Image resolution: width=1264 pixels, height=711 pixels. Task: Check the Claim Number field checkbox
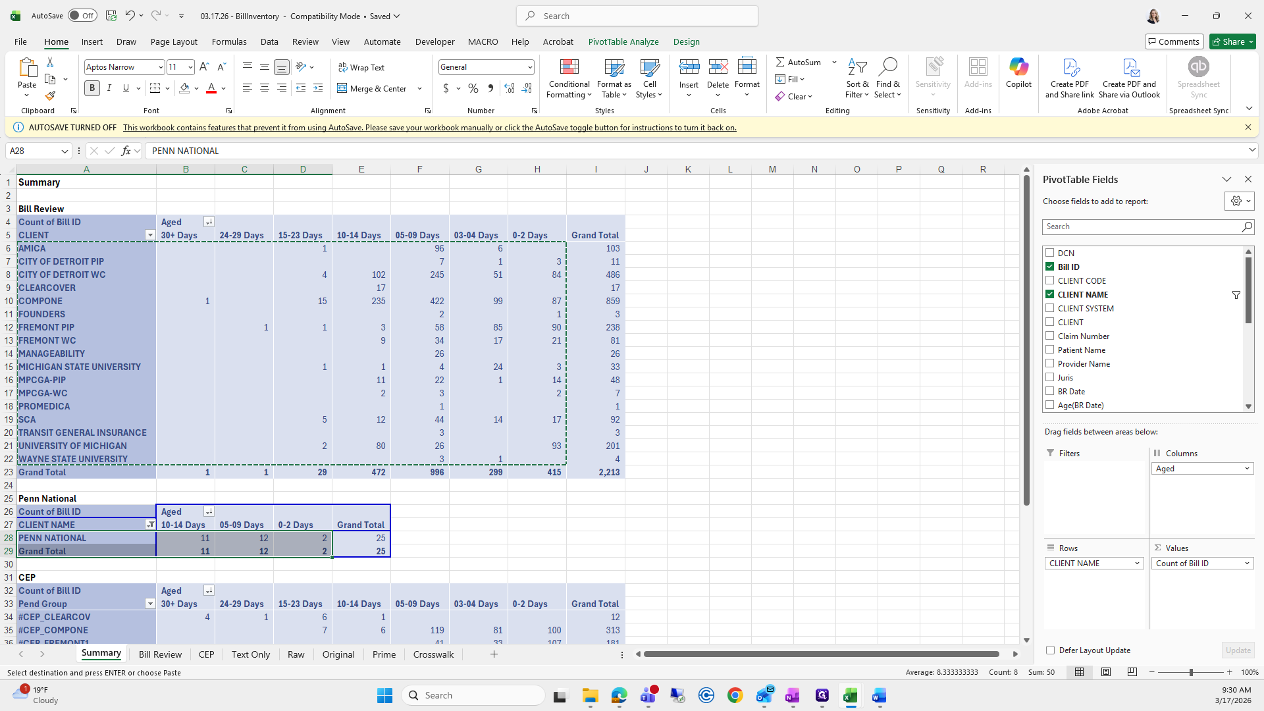pos(1050,336)
